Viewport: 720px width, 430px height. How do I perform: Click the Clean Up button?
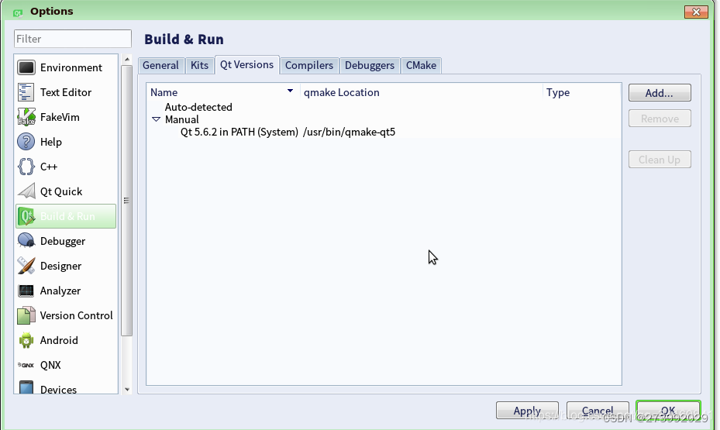tap(660, 160)
